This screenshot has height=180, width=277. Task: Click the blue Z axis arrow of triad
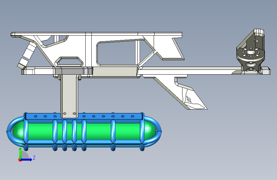coord(27,160)
